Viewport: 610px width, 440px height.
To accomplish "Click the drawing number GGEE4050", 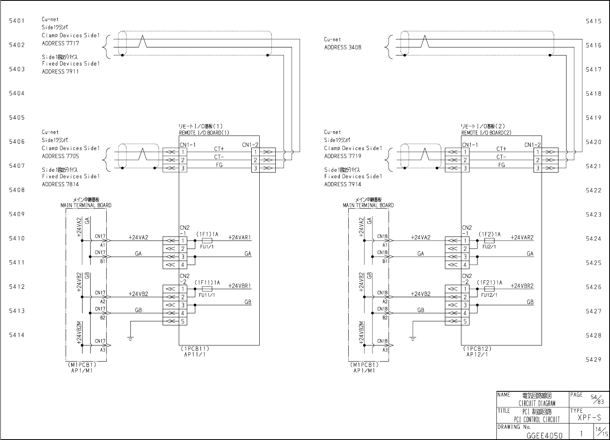I will coord(544,436).
